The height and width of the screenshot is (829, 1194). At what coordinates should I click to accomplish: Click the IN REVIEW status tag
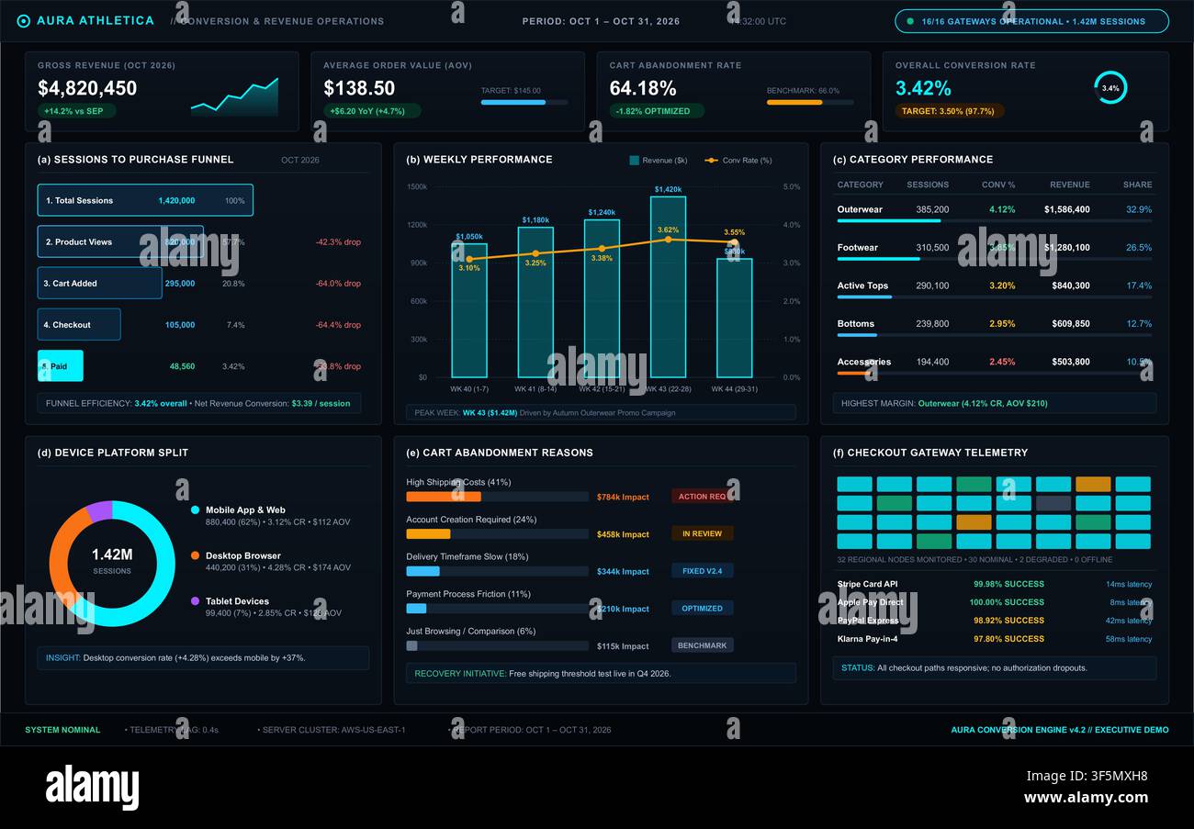[x=703, y=533]
